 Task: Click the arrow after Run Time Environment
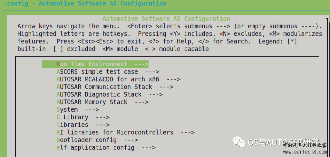coord(141,64)
